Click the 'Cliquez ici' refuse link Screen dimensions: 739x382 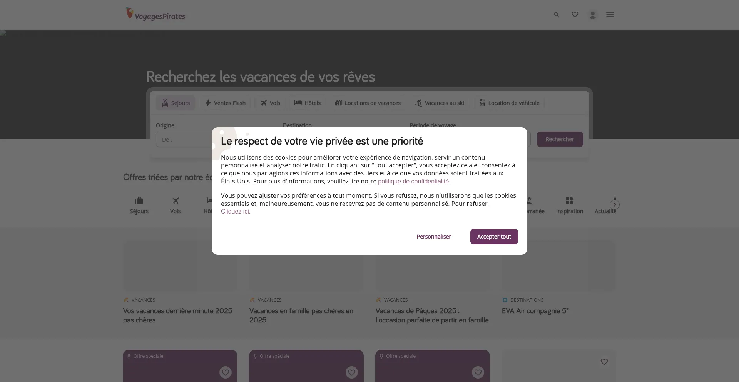pos(235,211)
